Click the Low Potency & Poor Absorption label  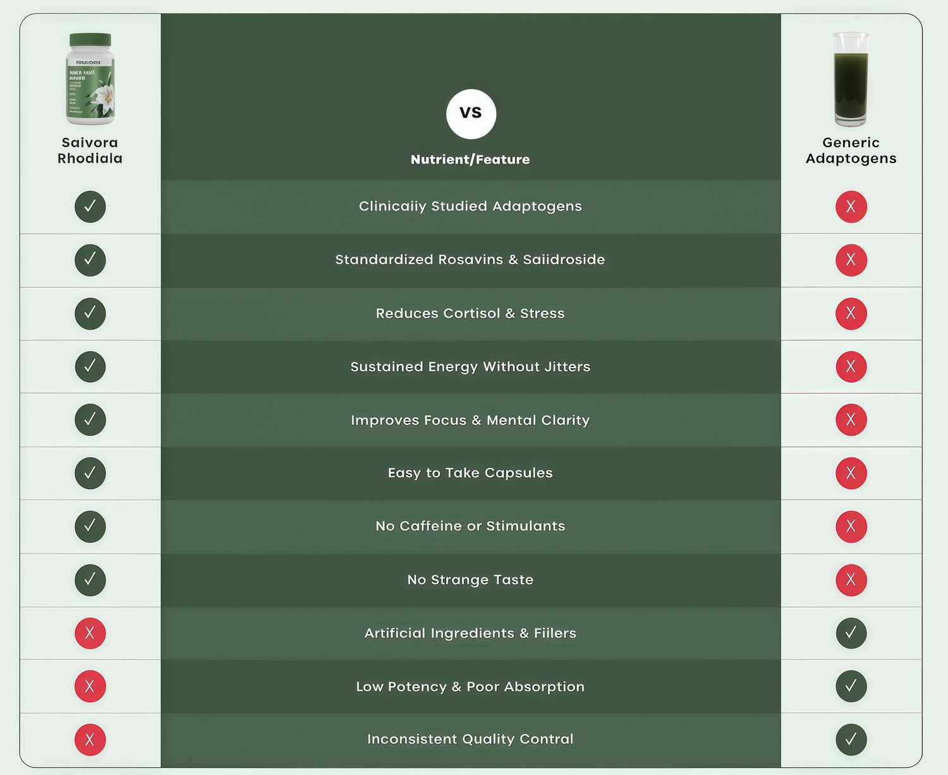pos(470,687)
